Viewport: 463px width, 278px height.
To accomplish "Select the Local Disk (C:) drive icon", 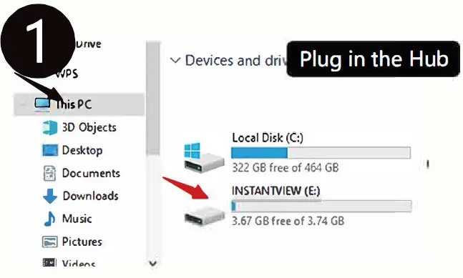I will tap(204, 157).
